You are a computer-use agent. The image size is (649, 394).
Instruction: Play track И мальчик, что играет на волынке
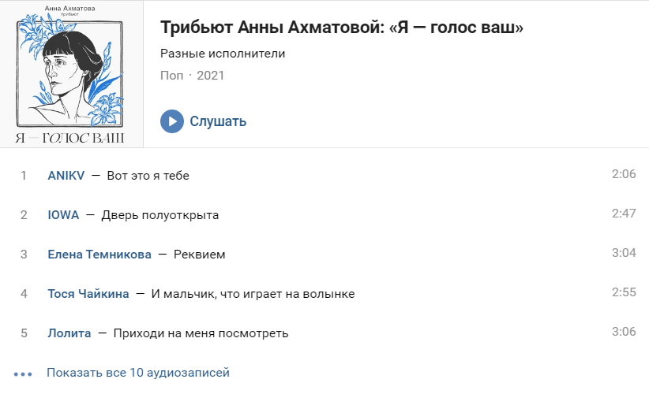coord(253,294)
